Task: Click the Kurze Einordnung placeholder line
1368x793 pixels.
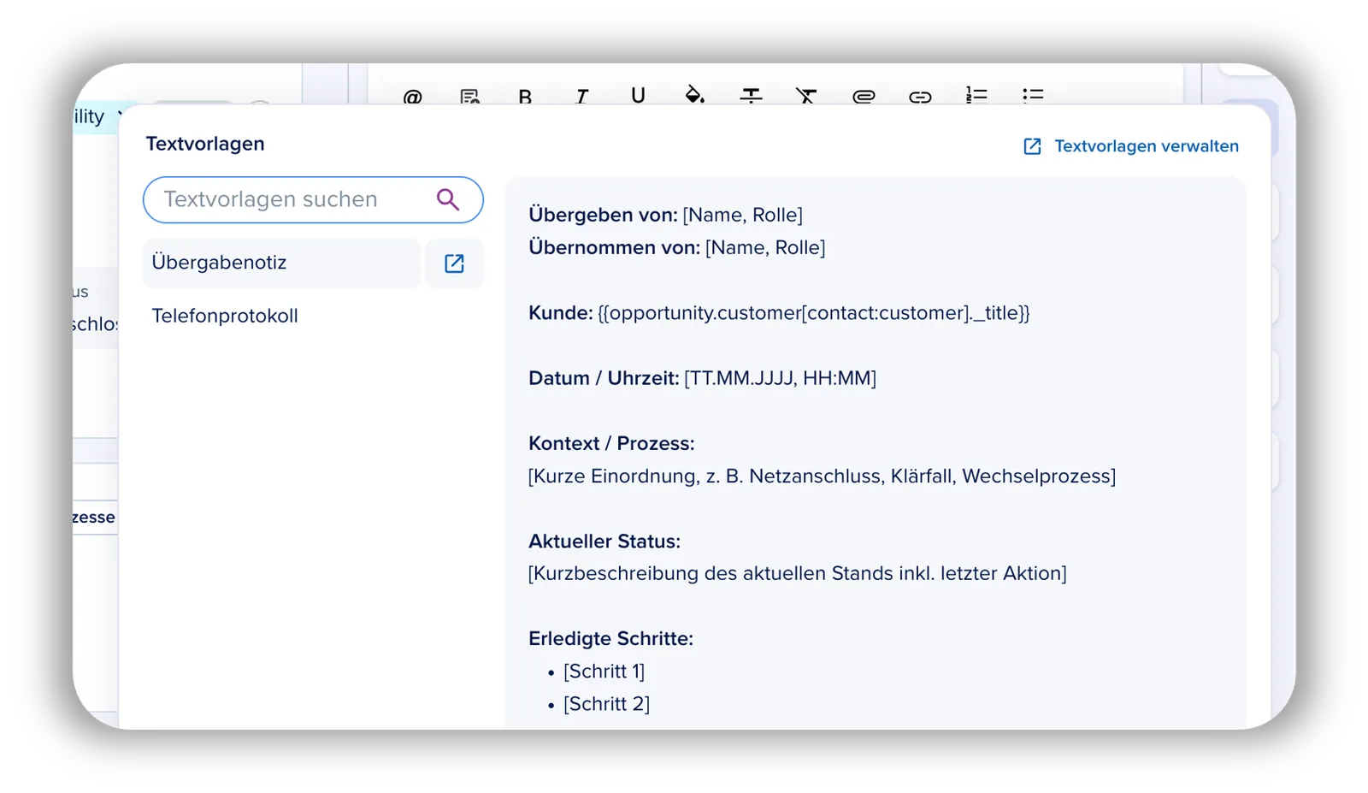Action: [x=823, y=476]
